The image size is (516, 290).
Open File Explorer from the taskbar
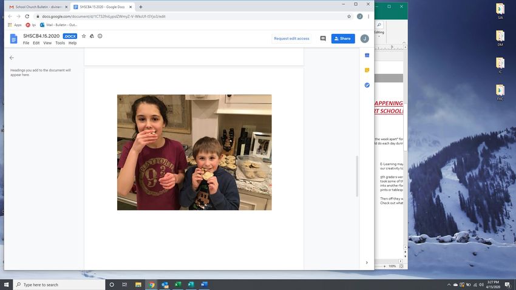pyautogui.click(x=138, y=285)
